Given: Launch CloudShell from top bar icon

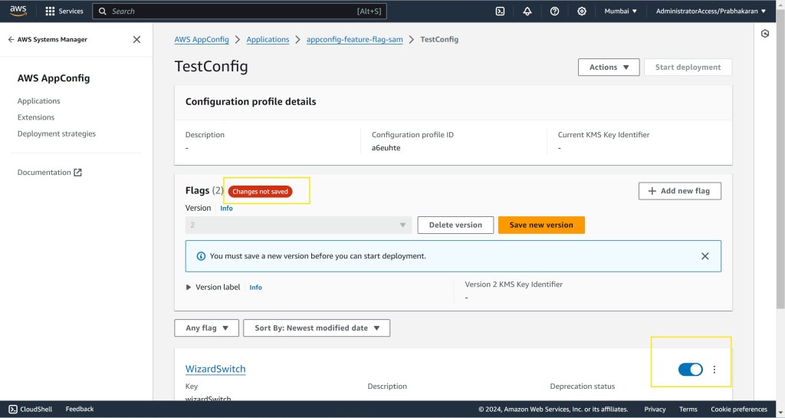Looking at the screenshot, I should [x=500, y=12].
